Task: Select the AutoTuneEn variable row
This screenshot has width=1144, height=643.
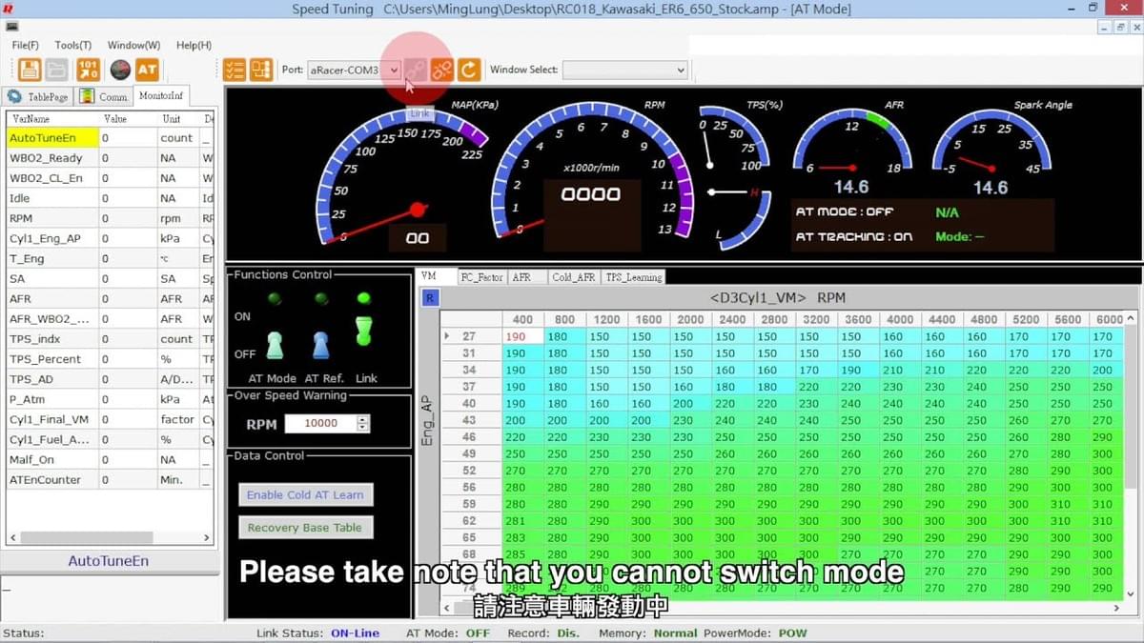Action: click(110, 138)
